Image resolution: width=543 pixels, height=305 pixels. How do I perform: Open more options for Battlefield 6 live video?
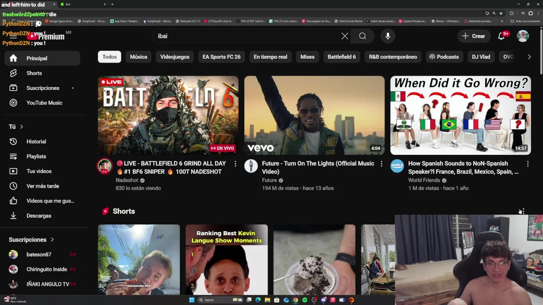tap(235, 164)
